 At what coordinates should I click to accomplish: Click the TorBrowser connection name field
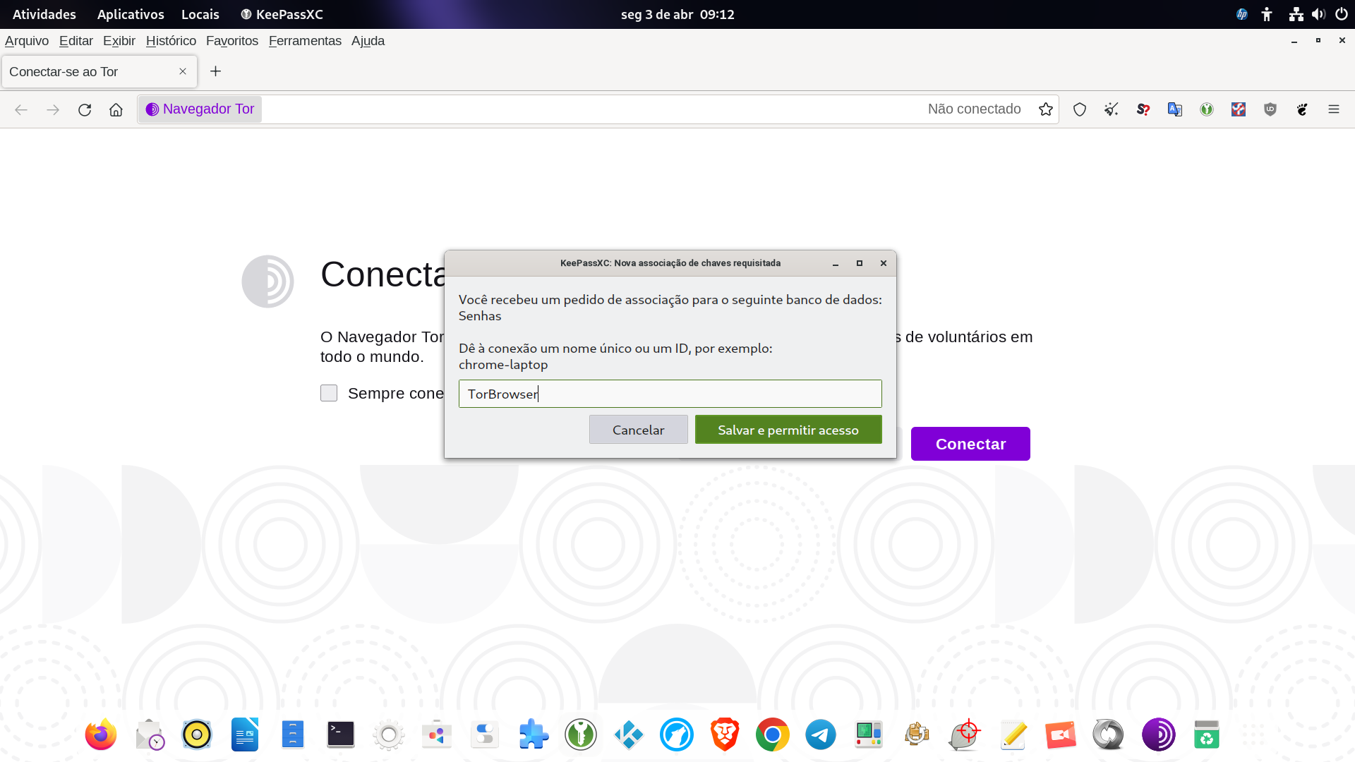[x=670, y=394]
